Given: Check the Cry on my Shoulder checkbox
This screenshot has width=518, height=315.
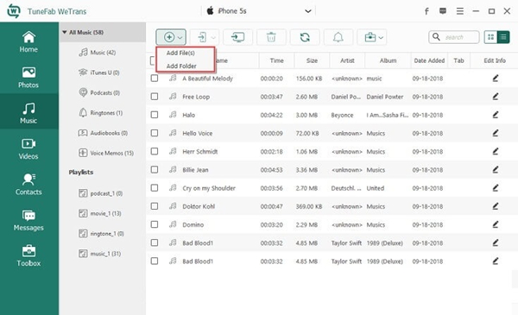Looking at the screenshot, I should pyautogui.click(x=155, y=188).
